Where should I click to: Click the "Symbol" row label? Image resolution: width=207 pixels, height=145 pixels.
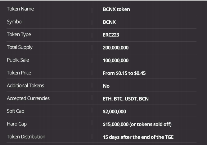(x=15, y=22)
